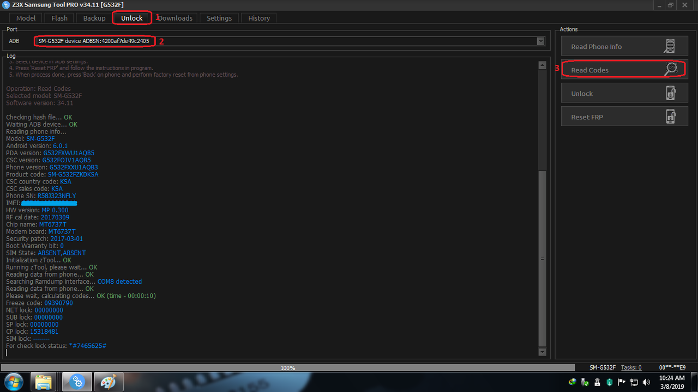Image resolution: width=698 pixels, height=392 pixels.
Task: Click the 'Checking hash file... OK' line
Action: (x=39, y=117)
